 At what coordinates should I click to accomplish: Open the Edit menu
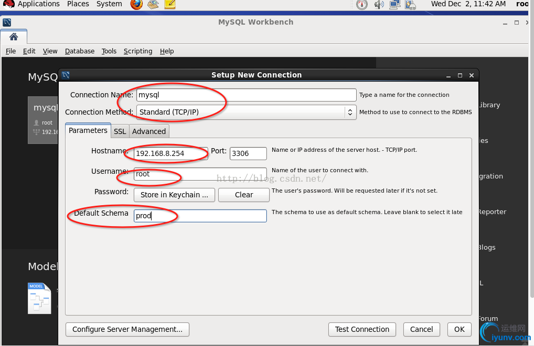click(29, 51)
